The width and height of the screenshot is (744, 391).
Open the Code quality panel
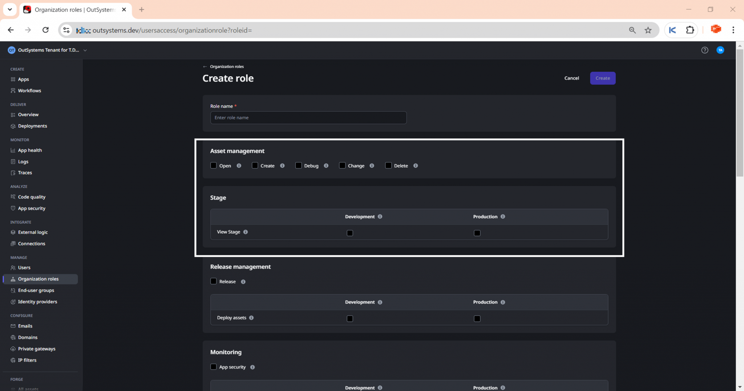click(x=31, y=197)
